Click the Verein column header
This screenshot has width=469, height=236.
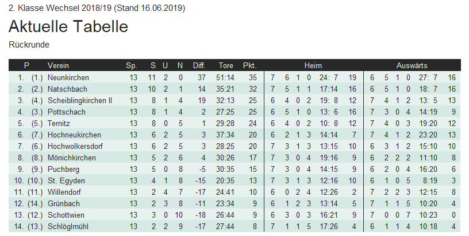point(58,65)
